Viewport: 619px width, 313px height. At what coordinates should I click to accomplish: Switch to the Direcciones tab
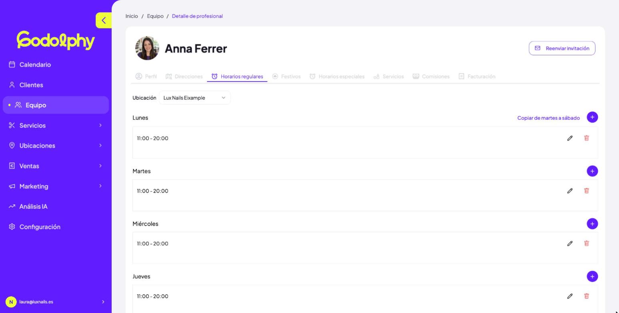click(x=184, y=76)
